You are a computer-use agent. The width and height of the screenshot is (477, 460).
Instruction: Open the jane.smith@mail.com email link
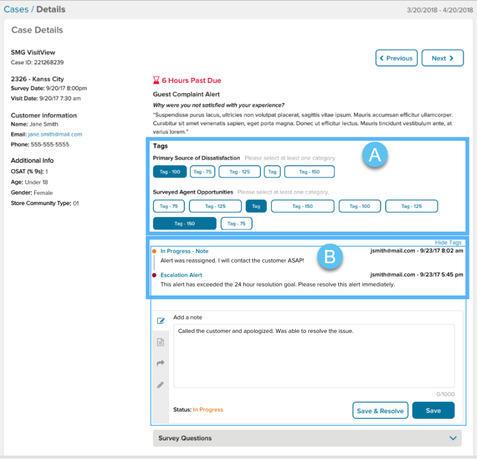coord(55,135)
